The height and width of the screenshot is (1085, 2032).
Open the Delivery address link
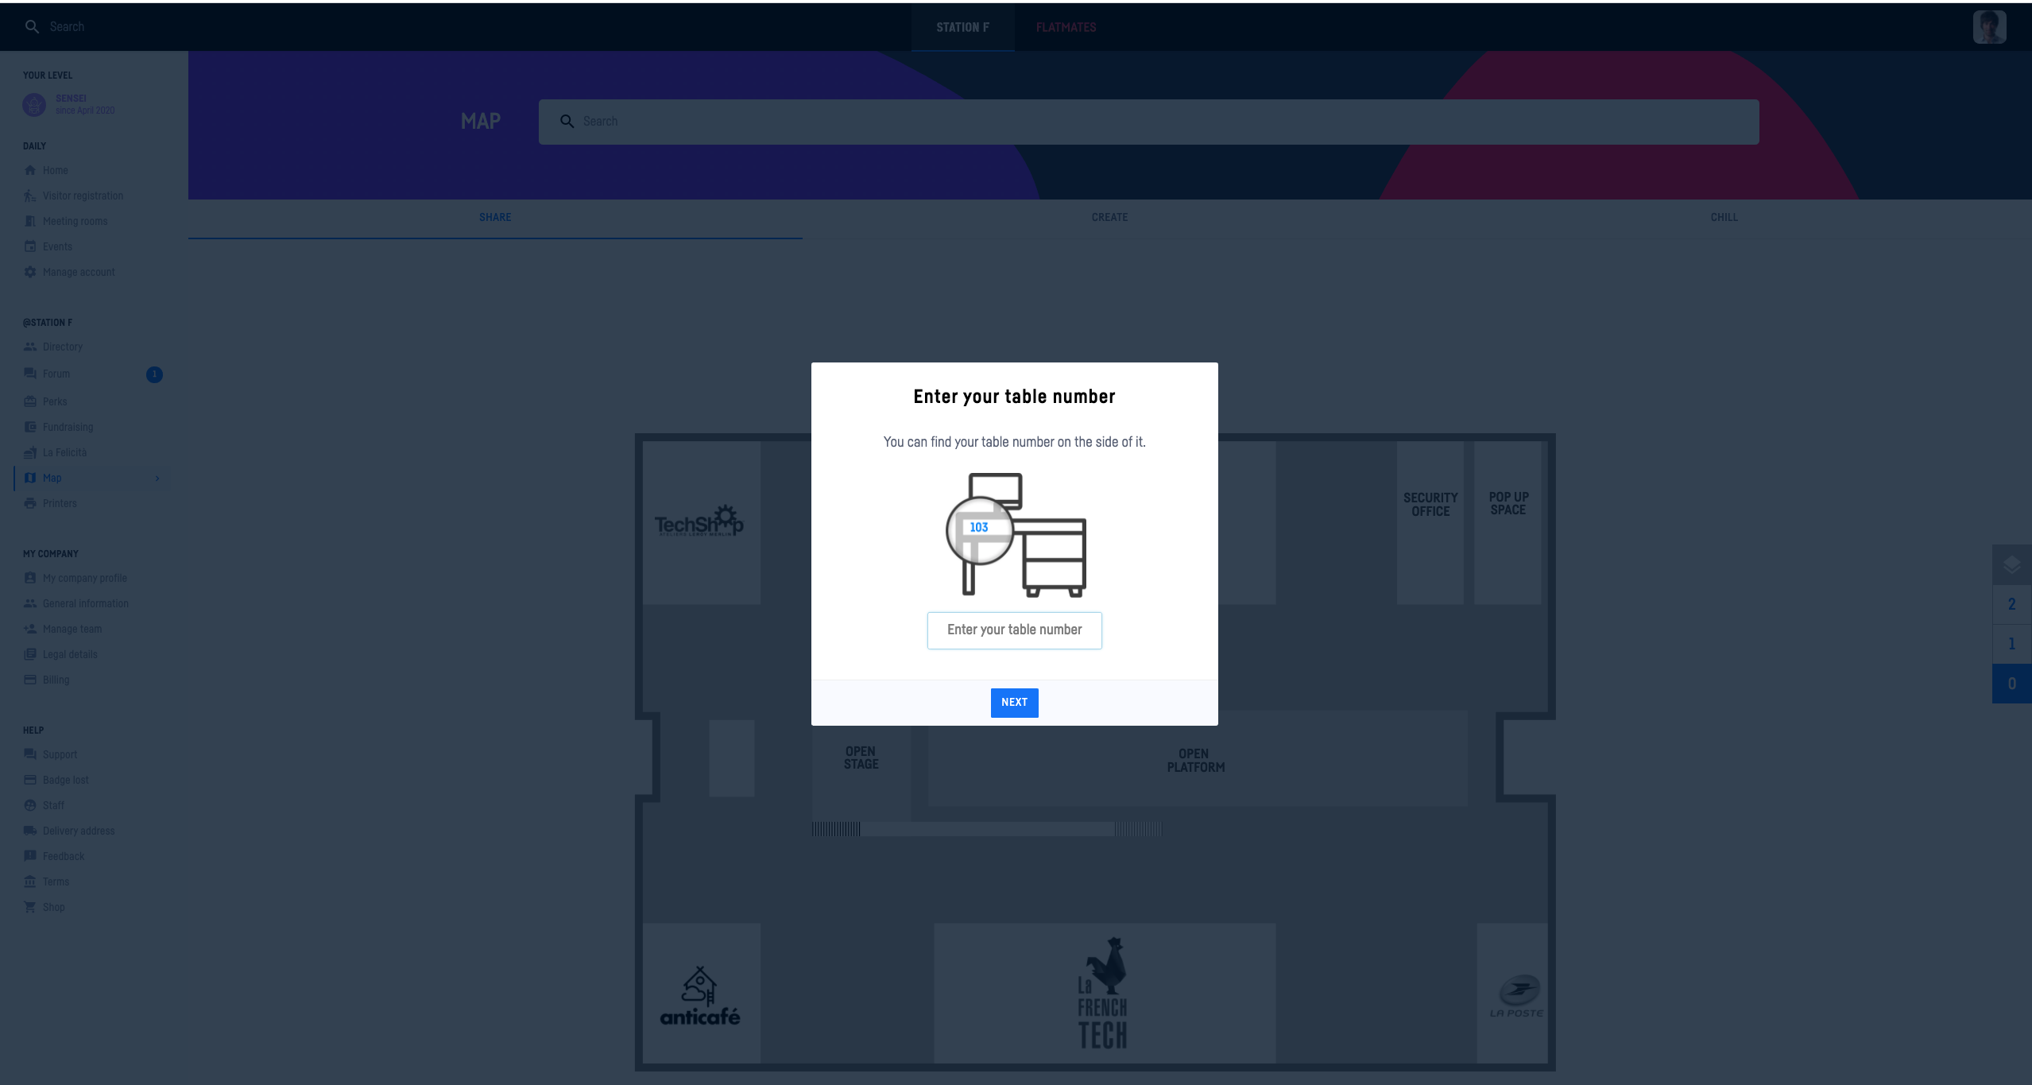78,831
